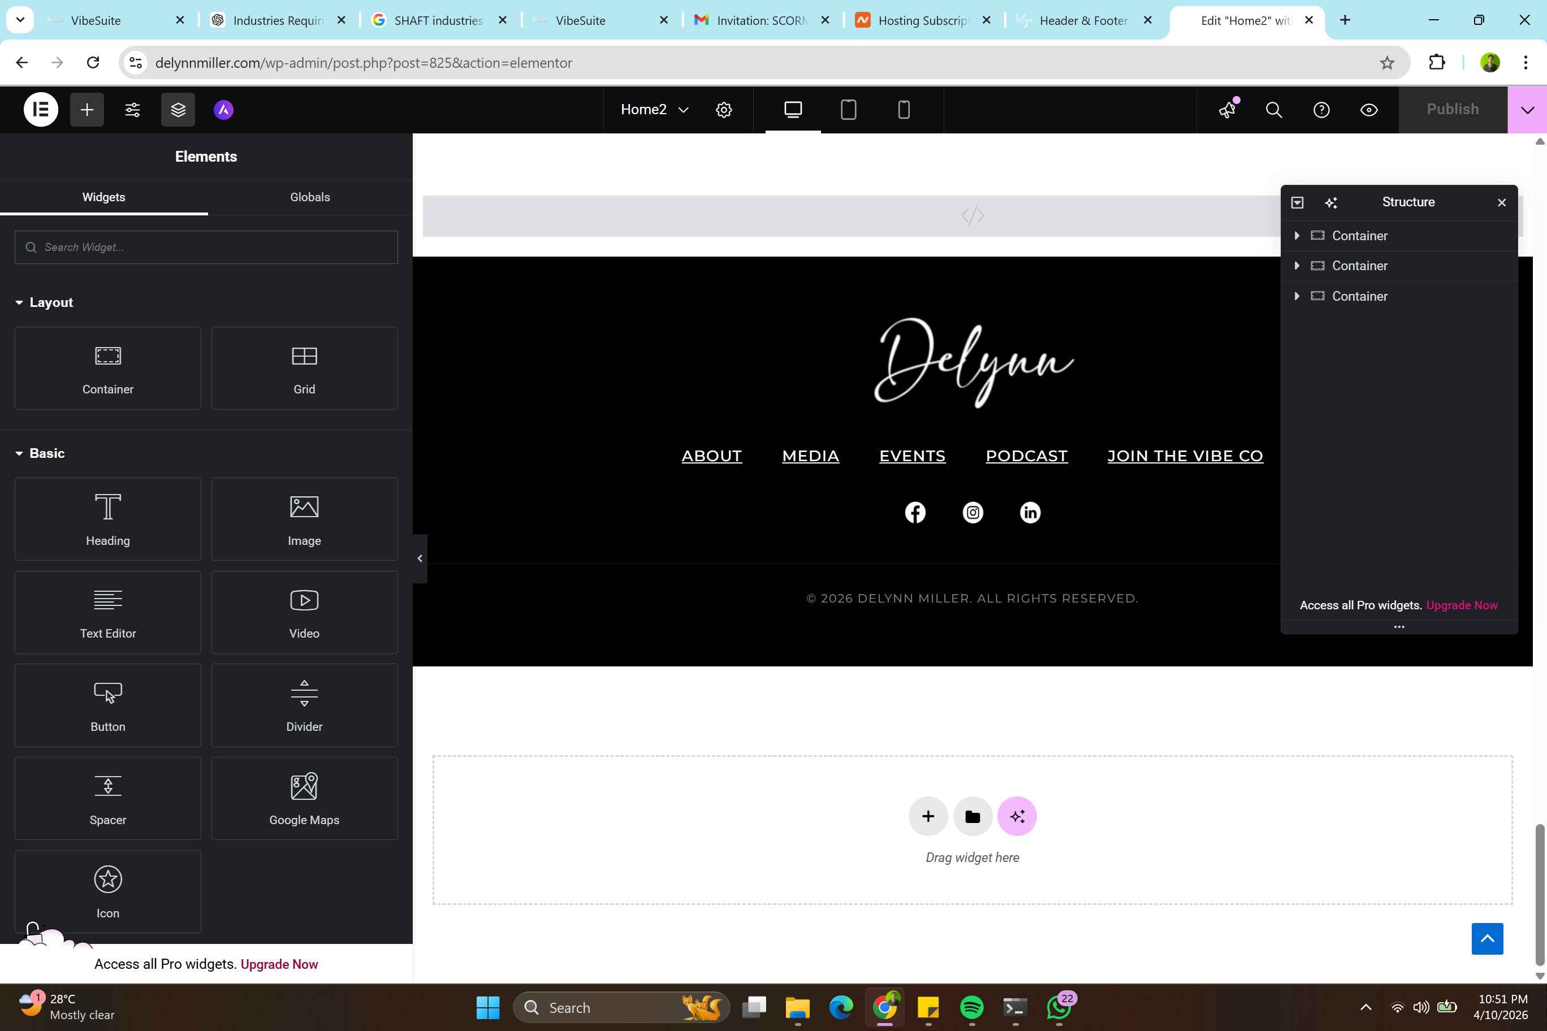Select the Container widget
Viewport: 1547px width, 1031px height.
pos(108,368)
